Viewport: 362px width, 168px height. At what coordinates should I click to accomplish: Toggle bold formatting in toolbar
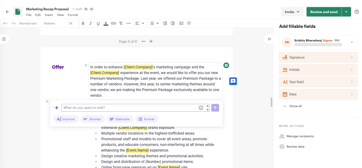(x=83, y=23)
